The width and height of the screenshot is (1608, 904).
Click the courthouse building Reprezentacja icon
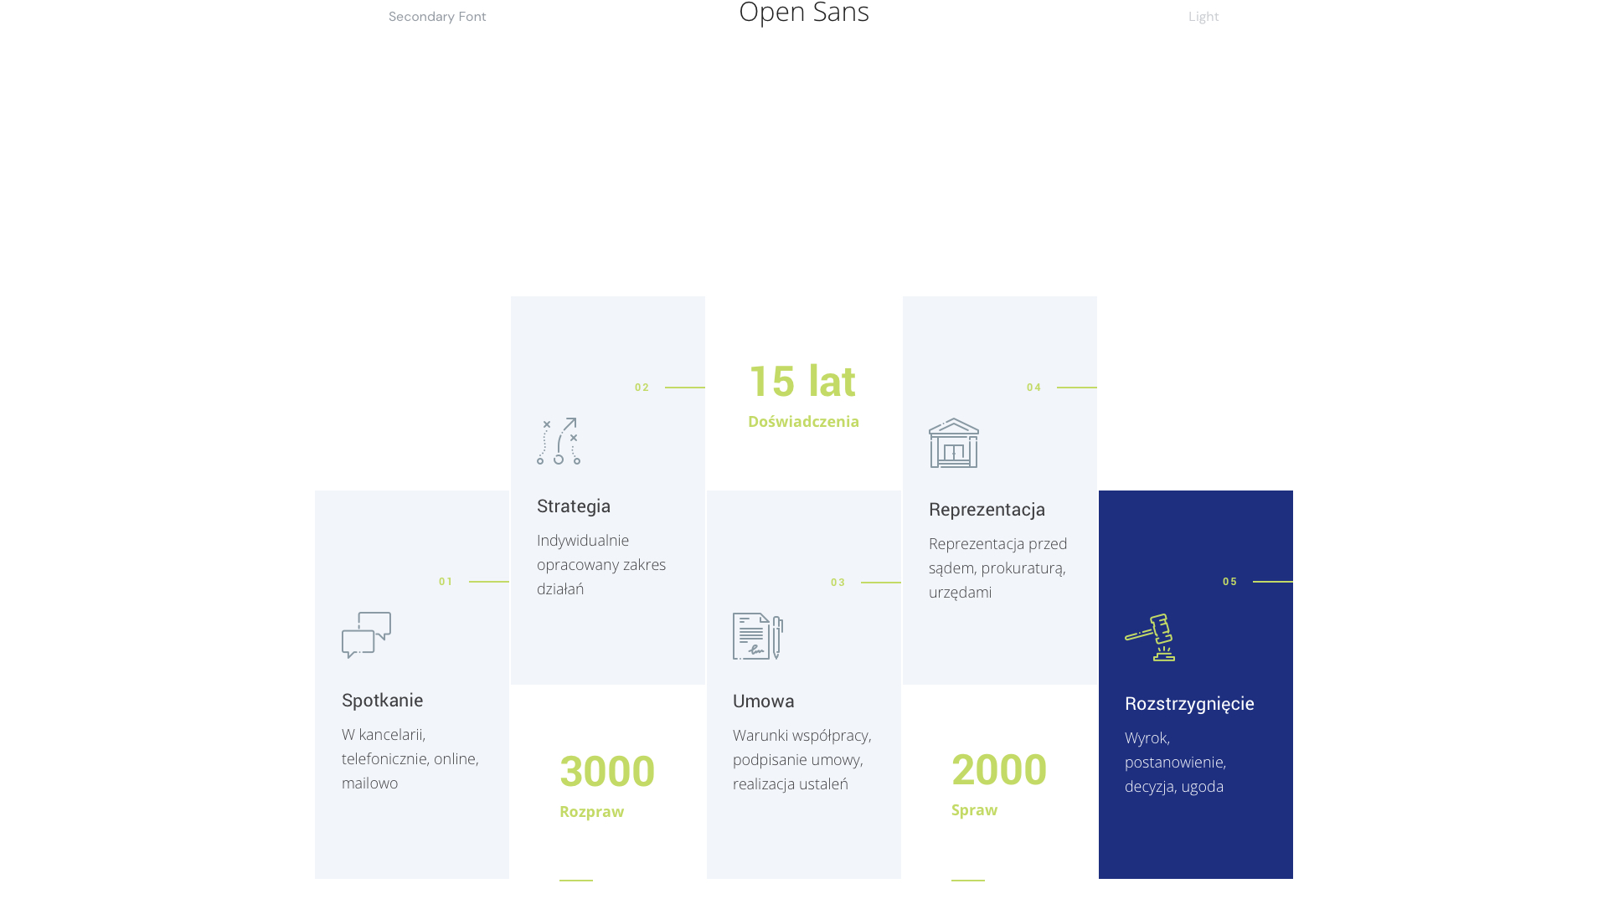[953, 443]
